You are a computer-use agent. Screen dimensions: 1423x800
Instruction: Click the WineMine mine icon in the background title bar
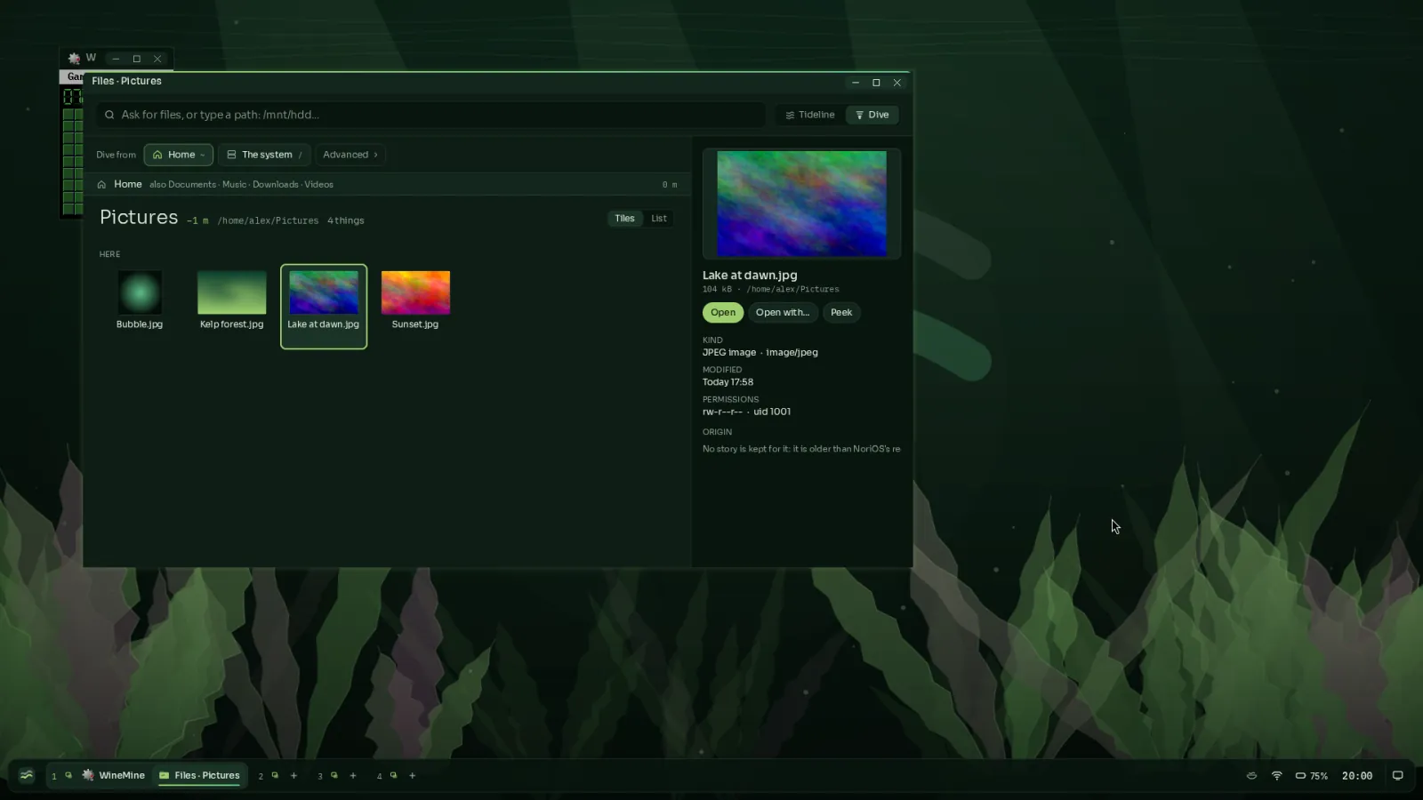(75, 59)
